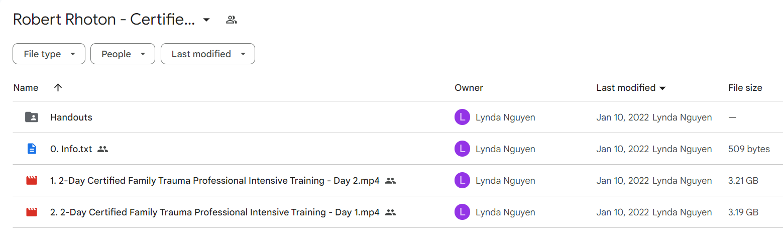Screen dimensions: 783x244
Task: Click the shared folder icon beside Handouts
Action: tap(32, 117)
